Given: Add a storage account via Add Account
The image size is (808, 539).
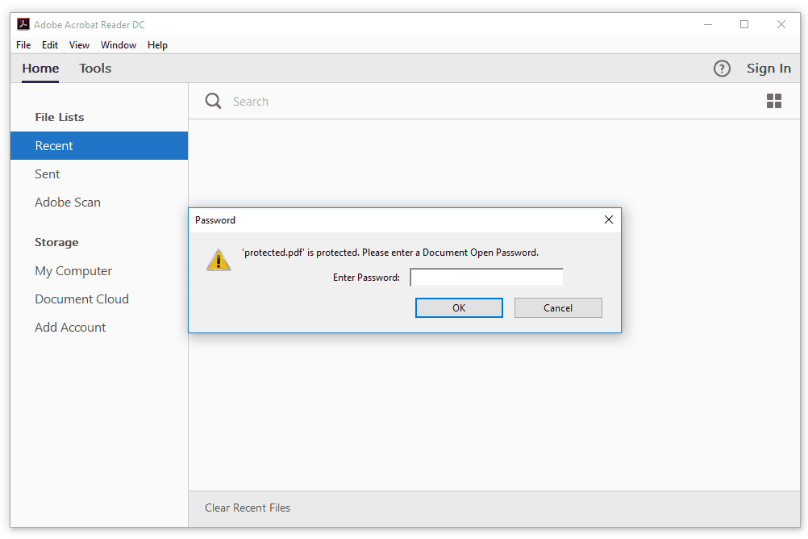Looking at the screenshot, I should pyautogui.click(x=70, y=327).
